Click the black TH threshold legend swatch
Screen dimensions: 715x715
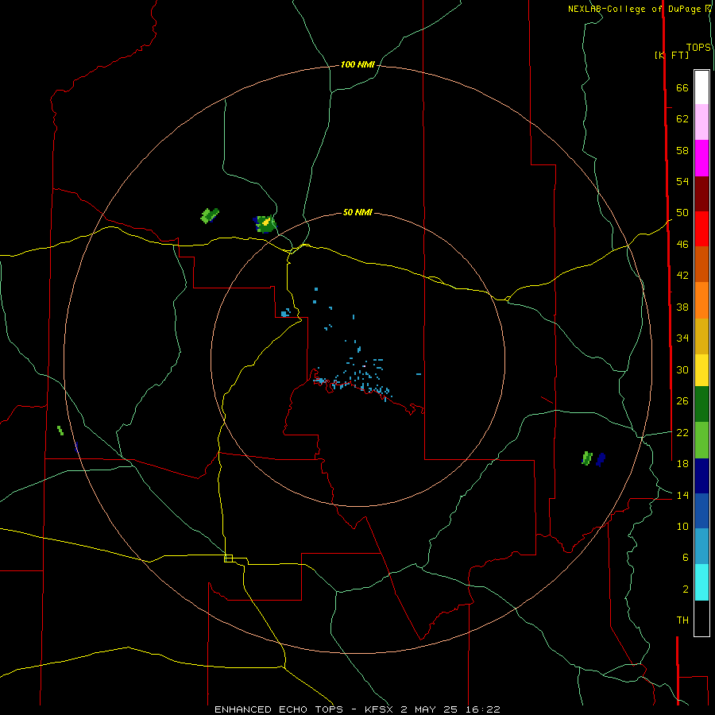[x=701, y=618]
